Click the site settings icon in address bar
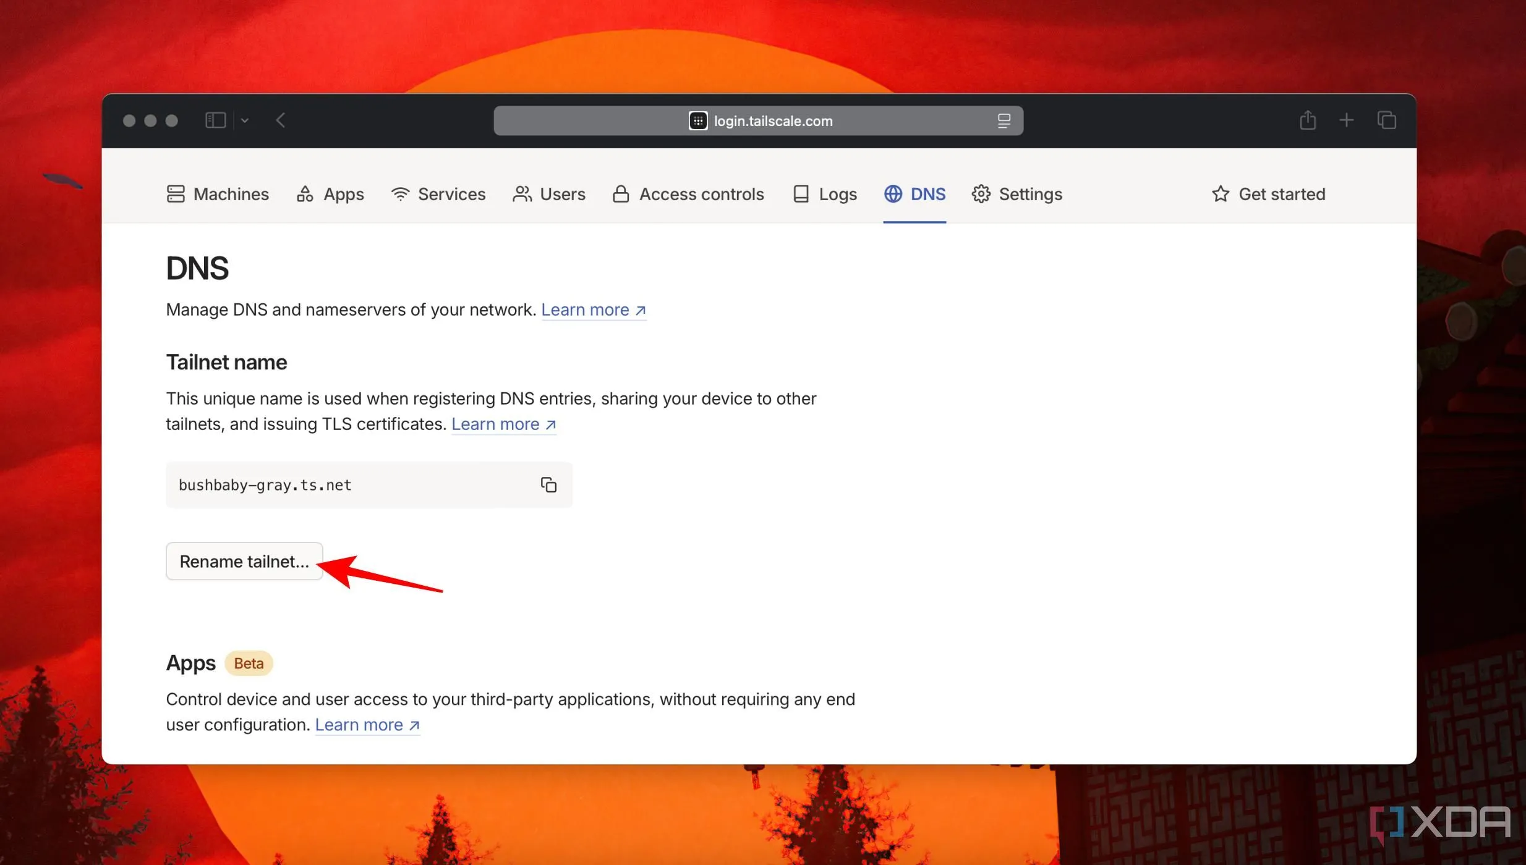Screen dimensions: 1526x865 click(x=698, y=120)
